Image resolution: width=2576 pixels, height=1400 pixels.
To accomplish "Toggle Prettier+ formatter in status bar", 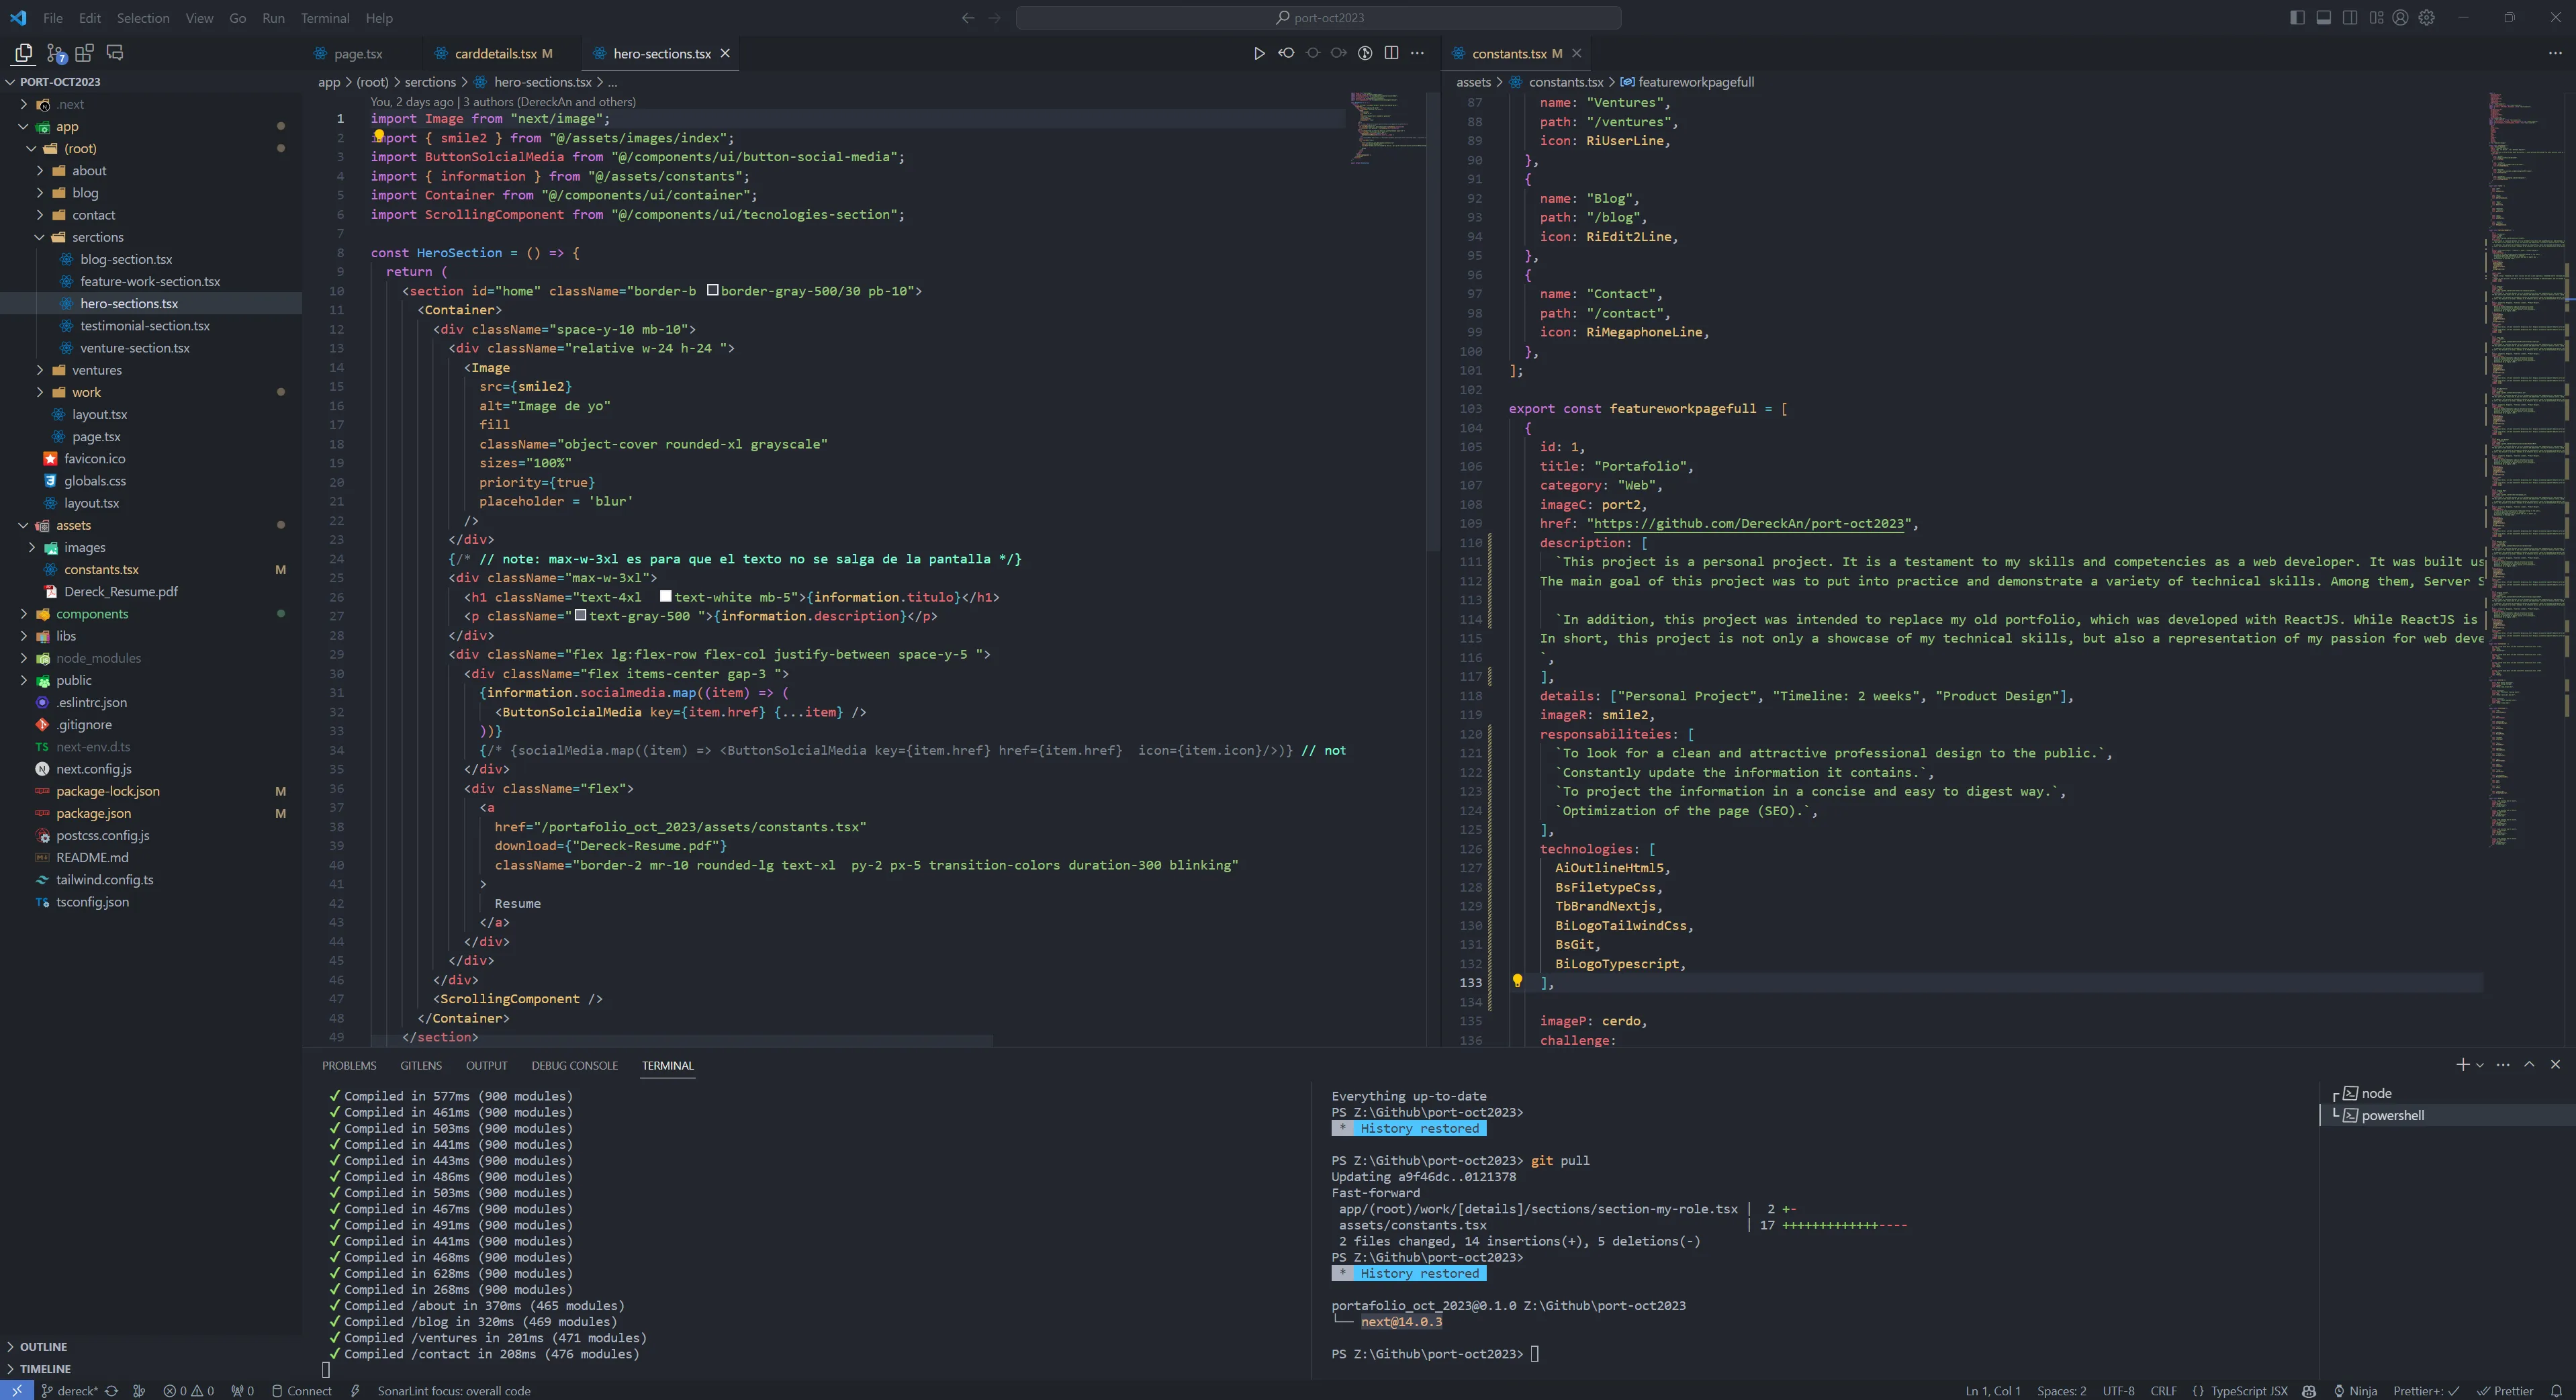I will point(2426,1390).
